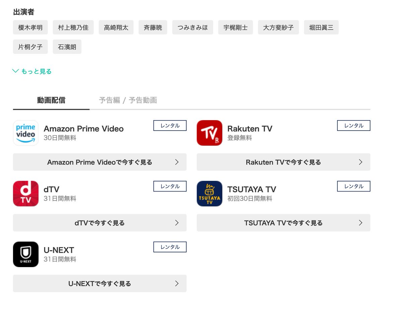This screenshot has height=312, width=402.
Task: Click the Rakuten TV logo icon
Action: pos(209,133)
